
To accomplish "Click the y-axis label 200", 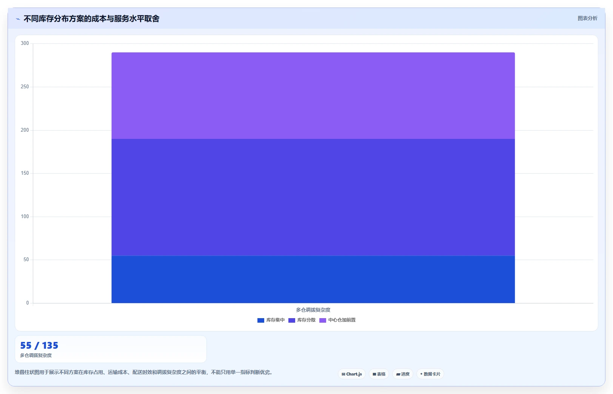I will [25, 130].
